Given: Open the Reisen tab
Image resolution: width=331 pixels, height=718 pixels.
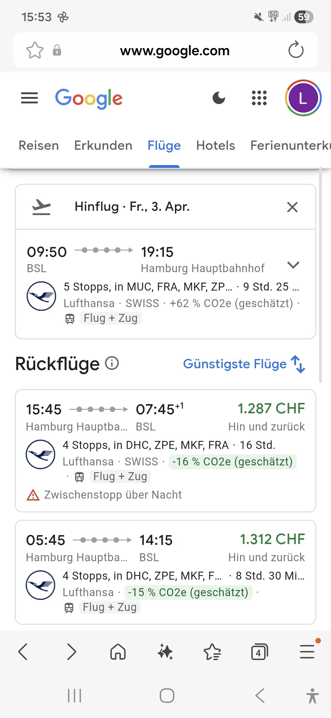Looking at the screenshot, I should pos(39,145).
